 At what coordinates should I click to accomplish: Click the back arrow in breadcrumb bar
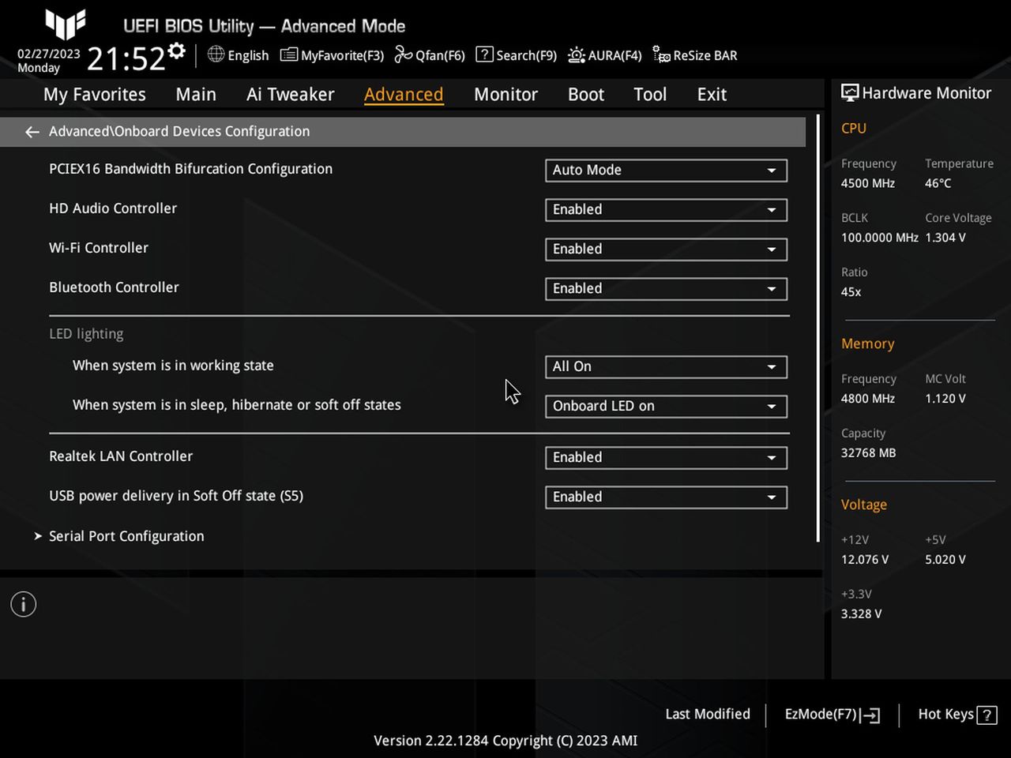click(x=32, y=132)
